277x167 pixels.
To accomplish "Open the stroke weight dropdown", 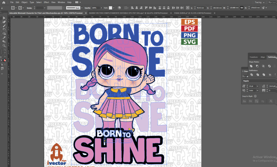I will coord(45,8).
